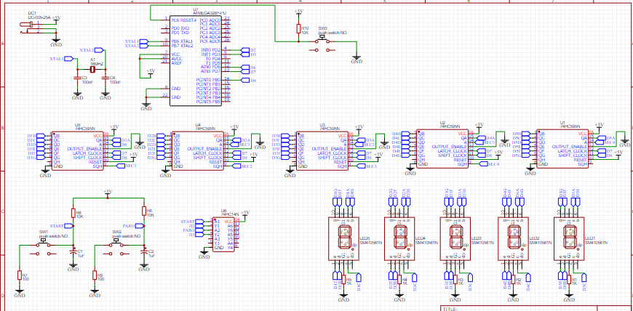Click the SEC1 net port at U5 SQH
The width and height of the screenshot is (633, 311).
tap(126, 166)
